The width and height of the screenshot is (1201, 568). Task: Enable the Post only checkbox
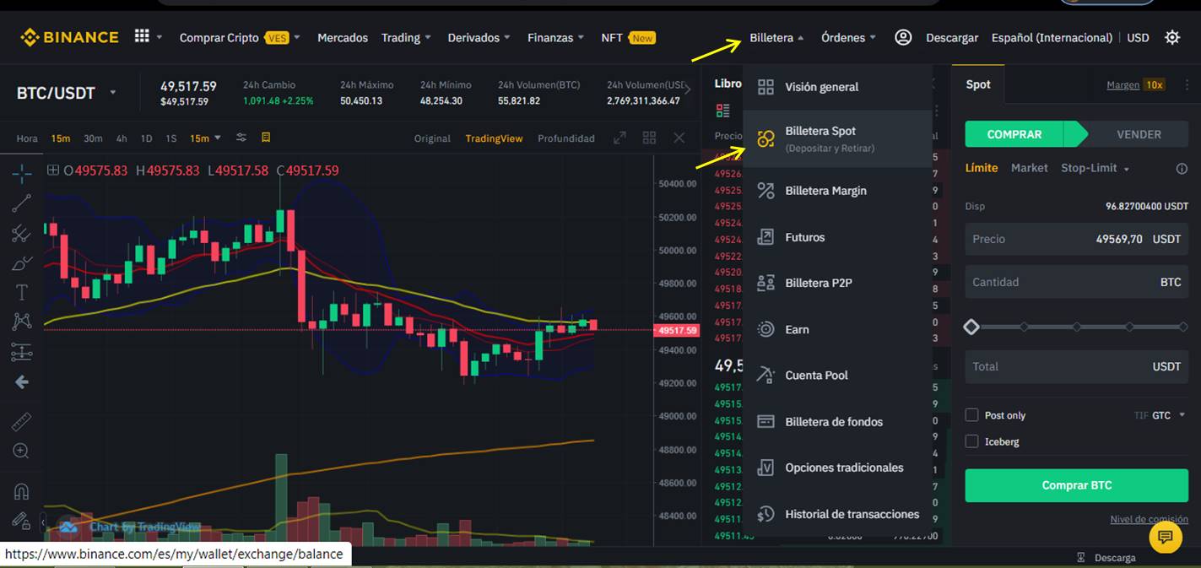[x=971, y=415]
